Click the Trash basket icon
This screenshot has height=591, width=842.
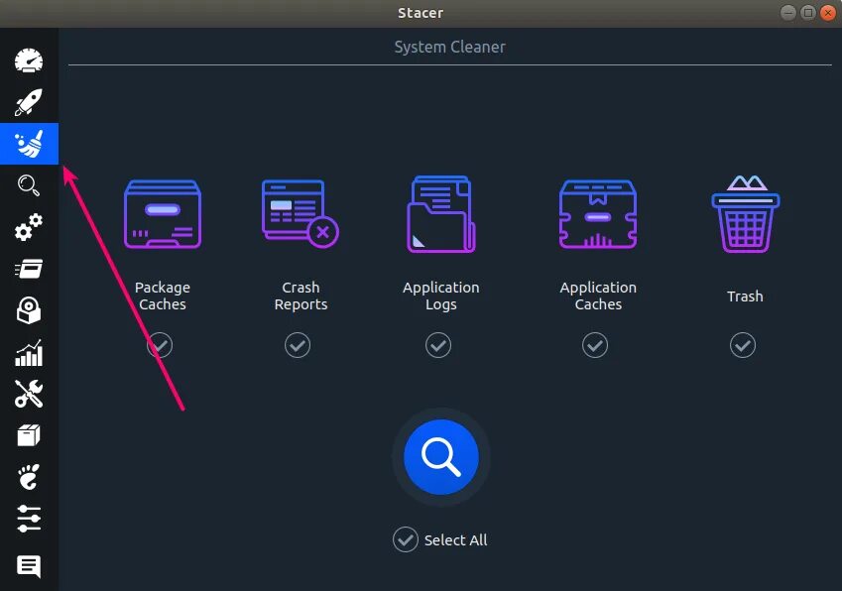click(x=746, y=214)
